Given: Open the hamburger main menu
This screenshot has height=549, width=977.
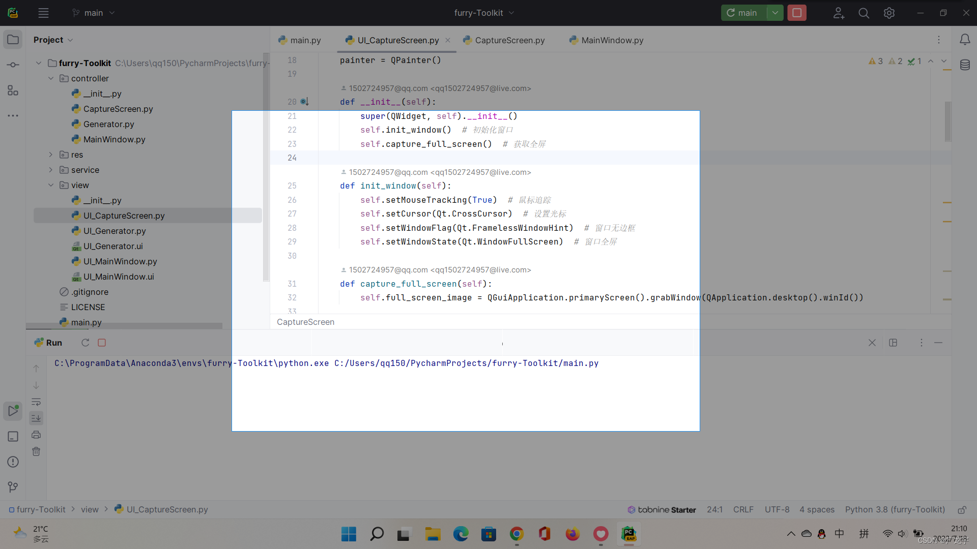Looking at the screenshot, I should pyautogui.click(x=43, y=13).
